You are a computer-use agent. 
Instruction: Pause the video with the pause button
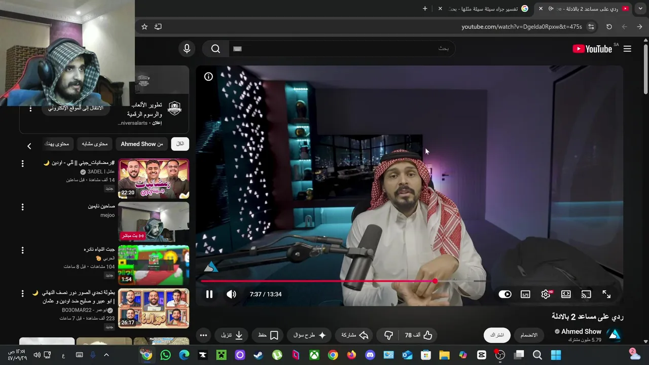point(209,294)
